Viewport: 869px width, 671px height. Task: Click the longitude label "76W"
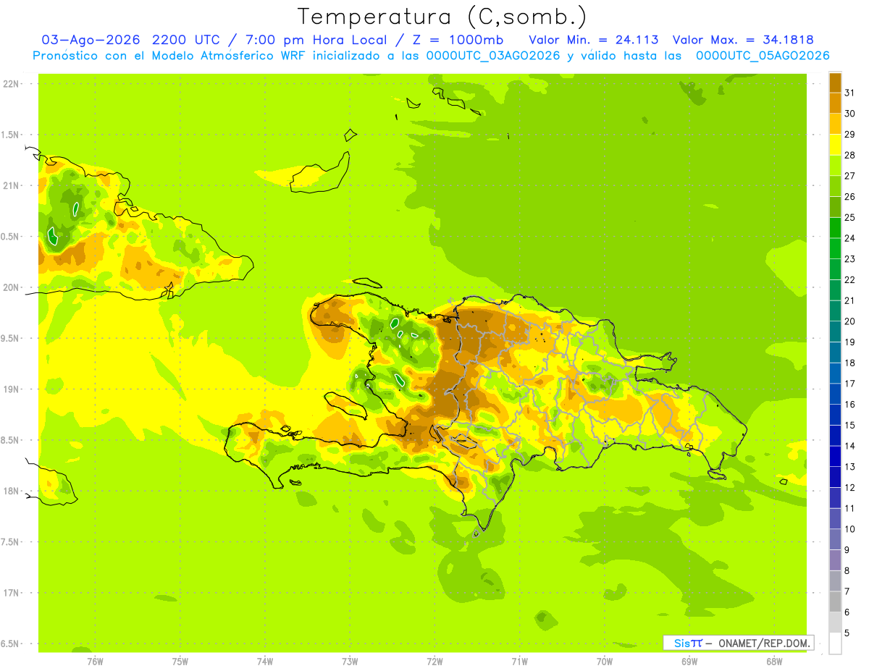click(95, 661)
